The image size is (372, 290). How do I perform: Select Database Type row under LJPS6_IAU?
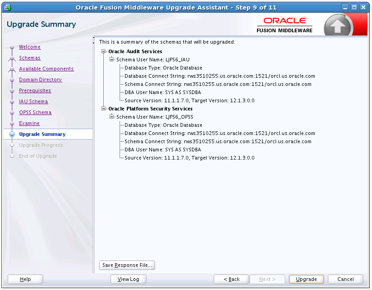click(x=163, y=68)
